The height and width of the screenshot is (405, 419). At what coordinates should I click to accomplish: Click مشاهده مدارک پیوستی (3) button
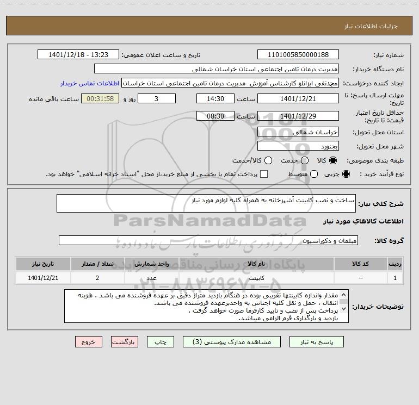[232, 342]
